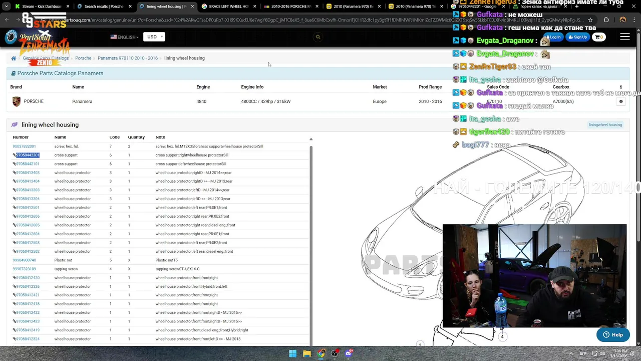The width and height of the screenshot is (641, 361).
Task: Open File Explorer from the taskbar
Action: (306, 353)
